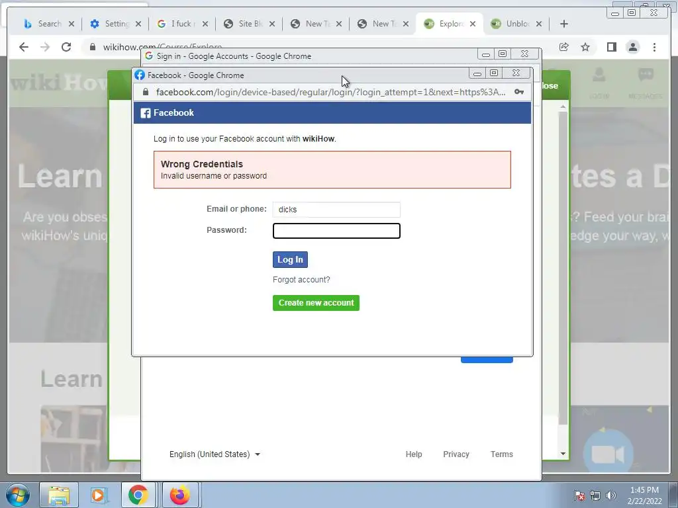Open the English (United States) language dropdown

pos(215,454)
